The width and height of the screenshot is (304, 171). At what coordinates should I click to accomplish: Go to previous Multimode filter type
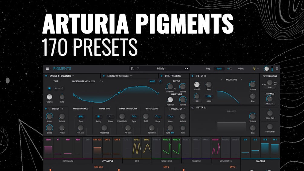(222, 80)
